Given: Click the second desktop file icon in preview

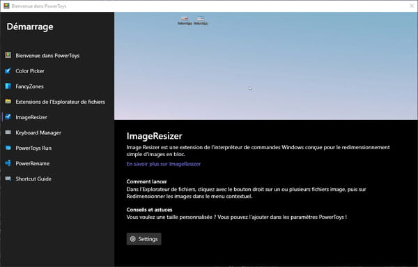Looking at the screenshot, I should tap(201, 20).
